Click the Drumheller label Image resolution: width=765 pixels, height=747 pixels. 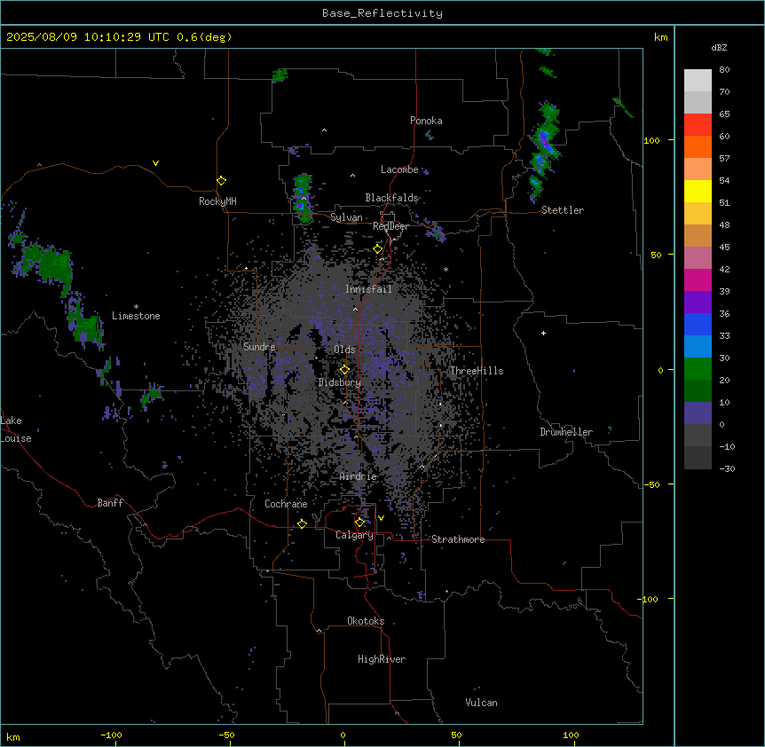point(566,432)
